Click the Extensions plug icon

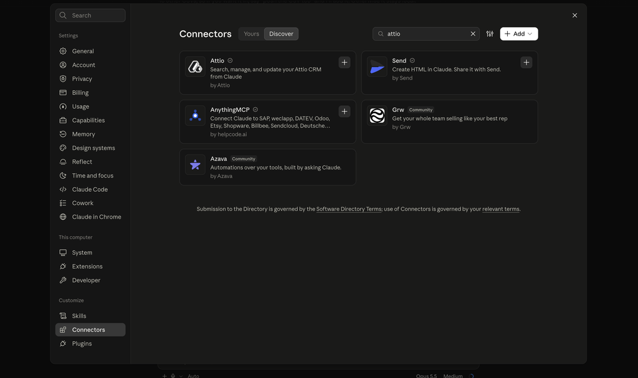[63, 267]
